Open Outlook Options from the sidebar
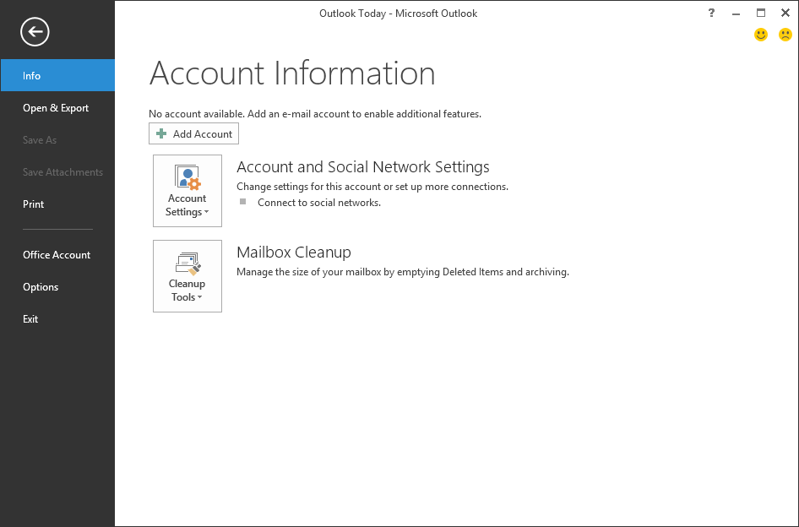 click(41, 287)
